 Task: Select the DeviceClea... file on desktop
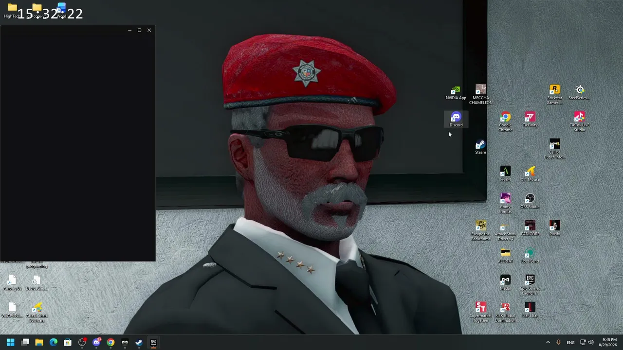pyautogui.click(x=37, y=283)
